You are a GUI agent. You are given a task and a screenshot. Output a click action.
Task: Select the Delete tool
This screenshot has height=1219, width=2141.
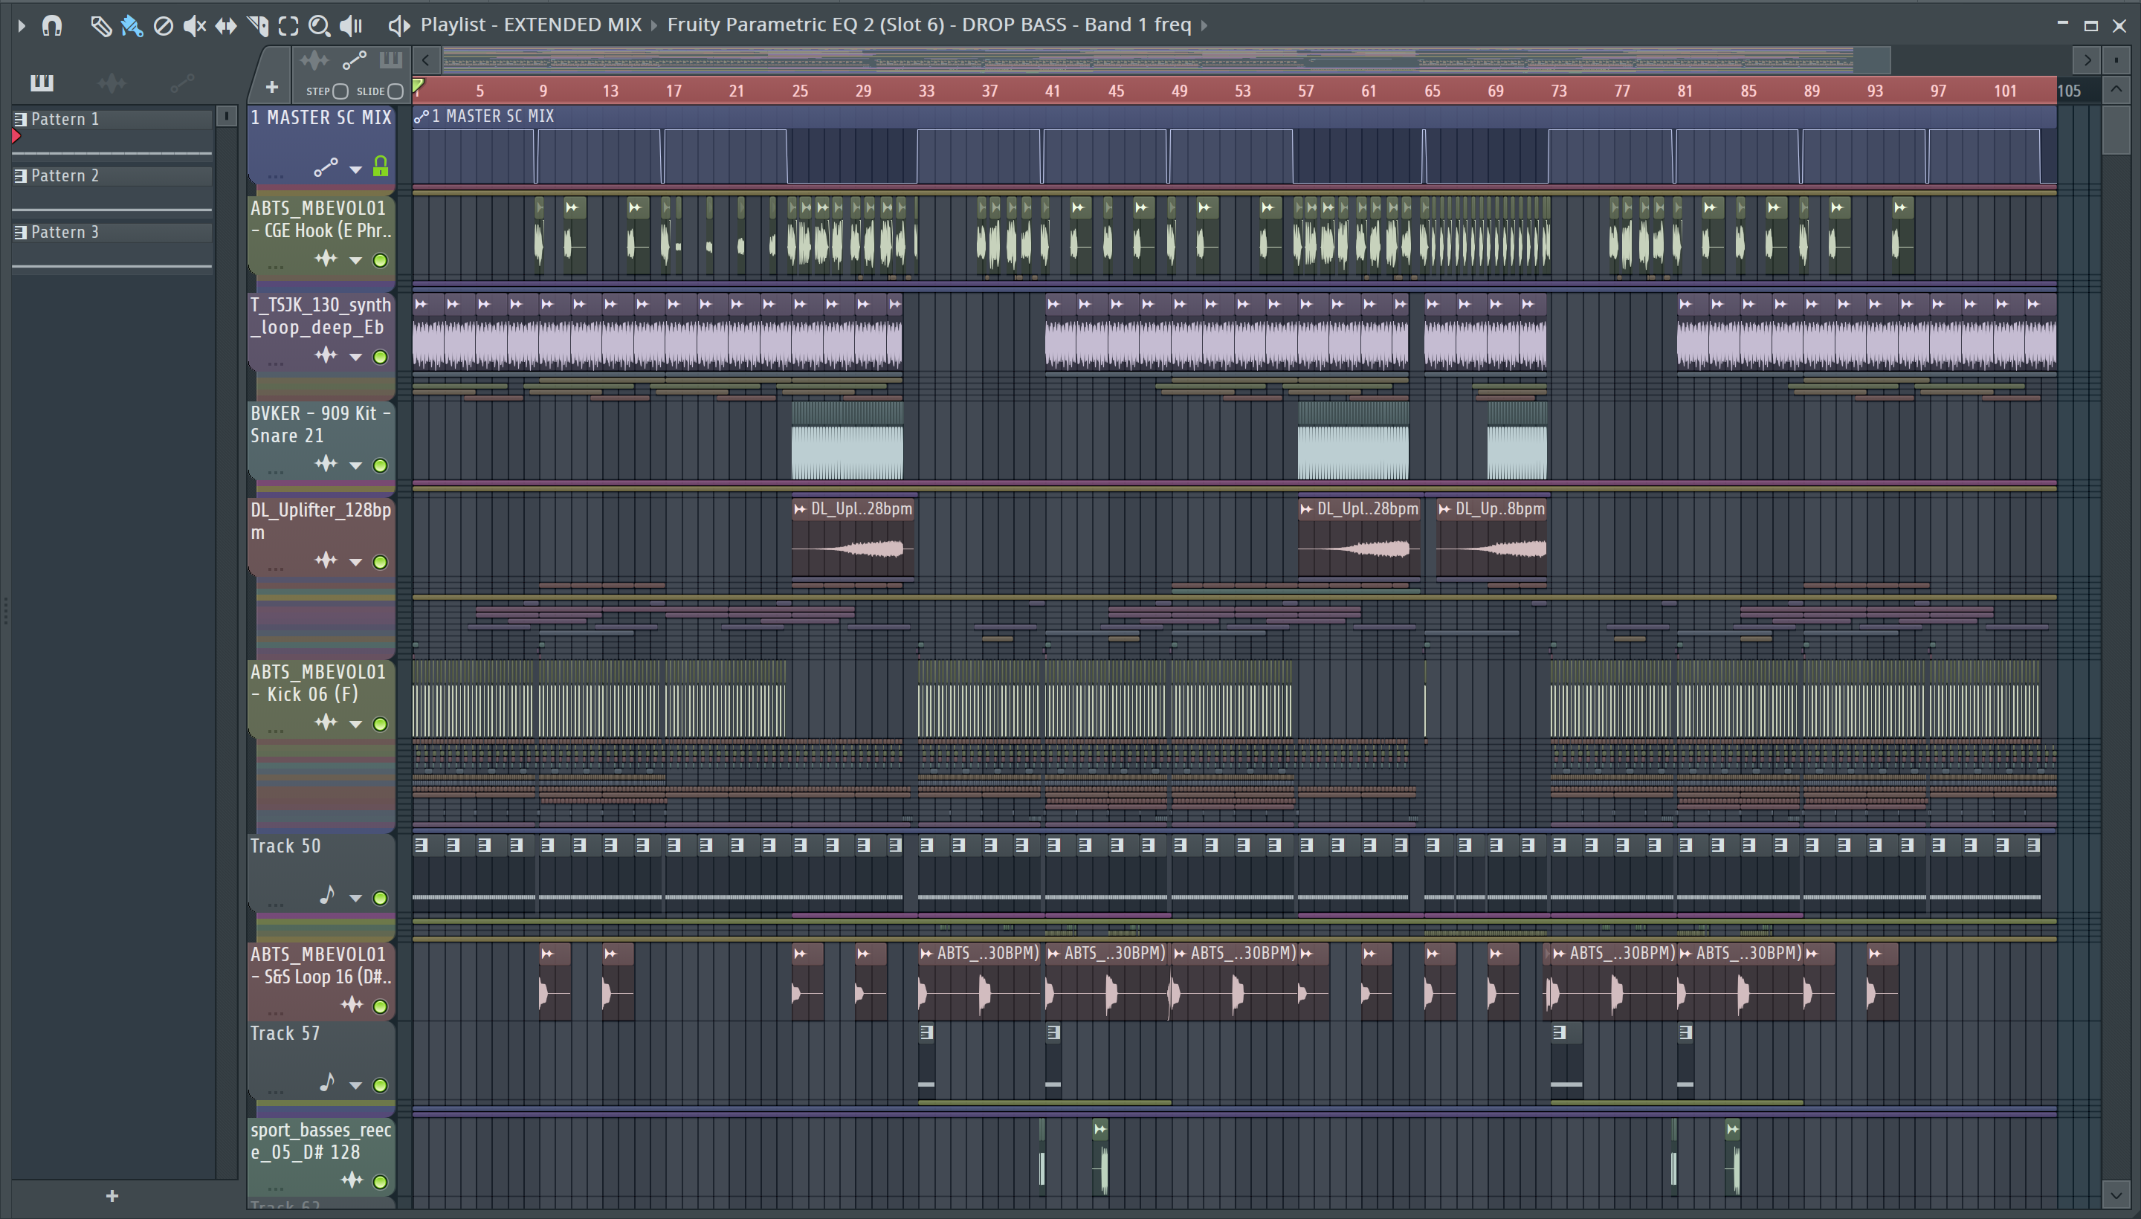pos(164,26)
